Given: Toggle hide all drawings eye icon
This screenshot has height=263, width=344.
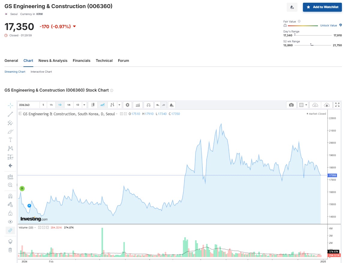Looking at the screenshot, I should (x=10, y=222).
